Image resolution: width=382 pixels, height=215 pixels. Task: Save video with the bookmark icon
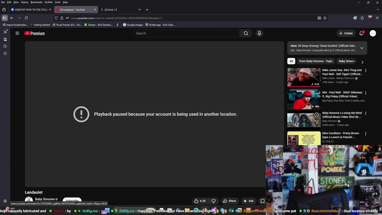pos(263,201)
